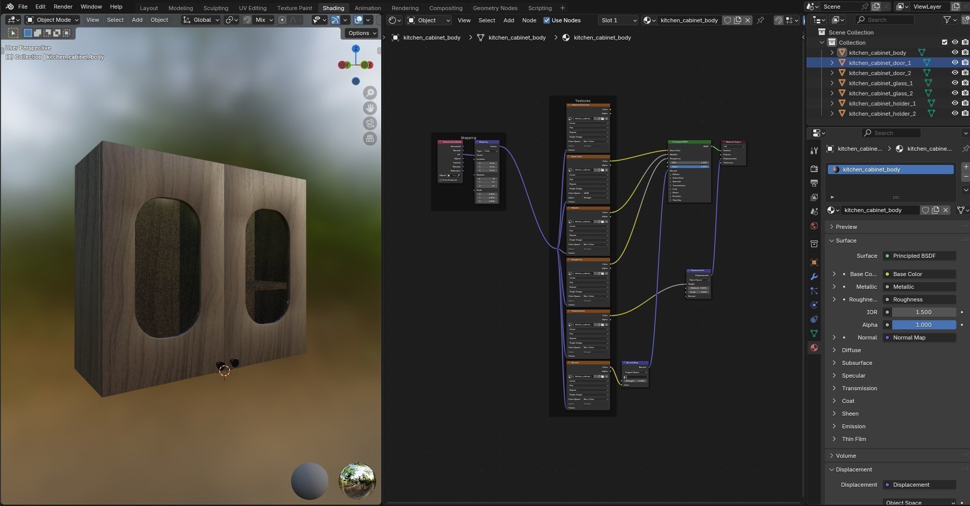Click the Principled BSDF surface shader button
The image size is (970, 506).
point(919,256)
